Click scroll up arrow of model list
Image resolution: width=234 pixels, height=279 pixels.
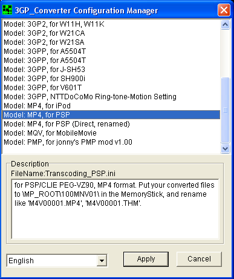(225, 25)
